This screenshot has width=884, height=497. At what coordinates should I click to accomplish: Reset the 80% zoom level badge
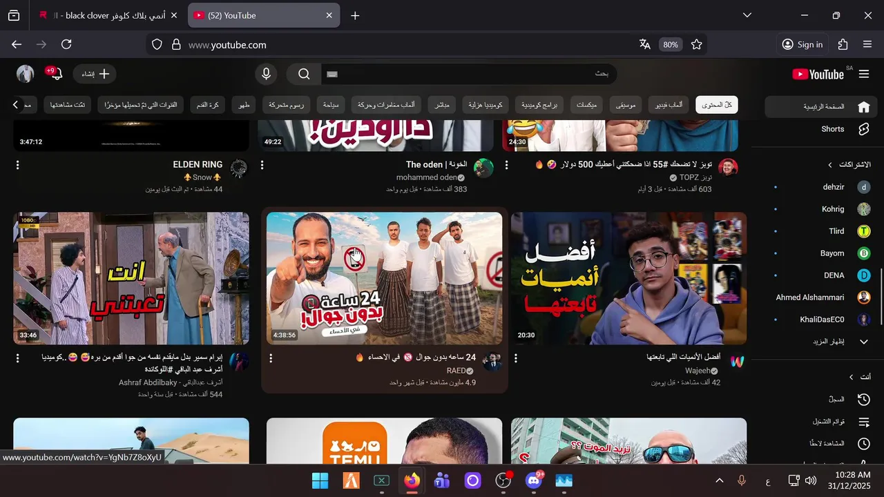coord(671,44)
